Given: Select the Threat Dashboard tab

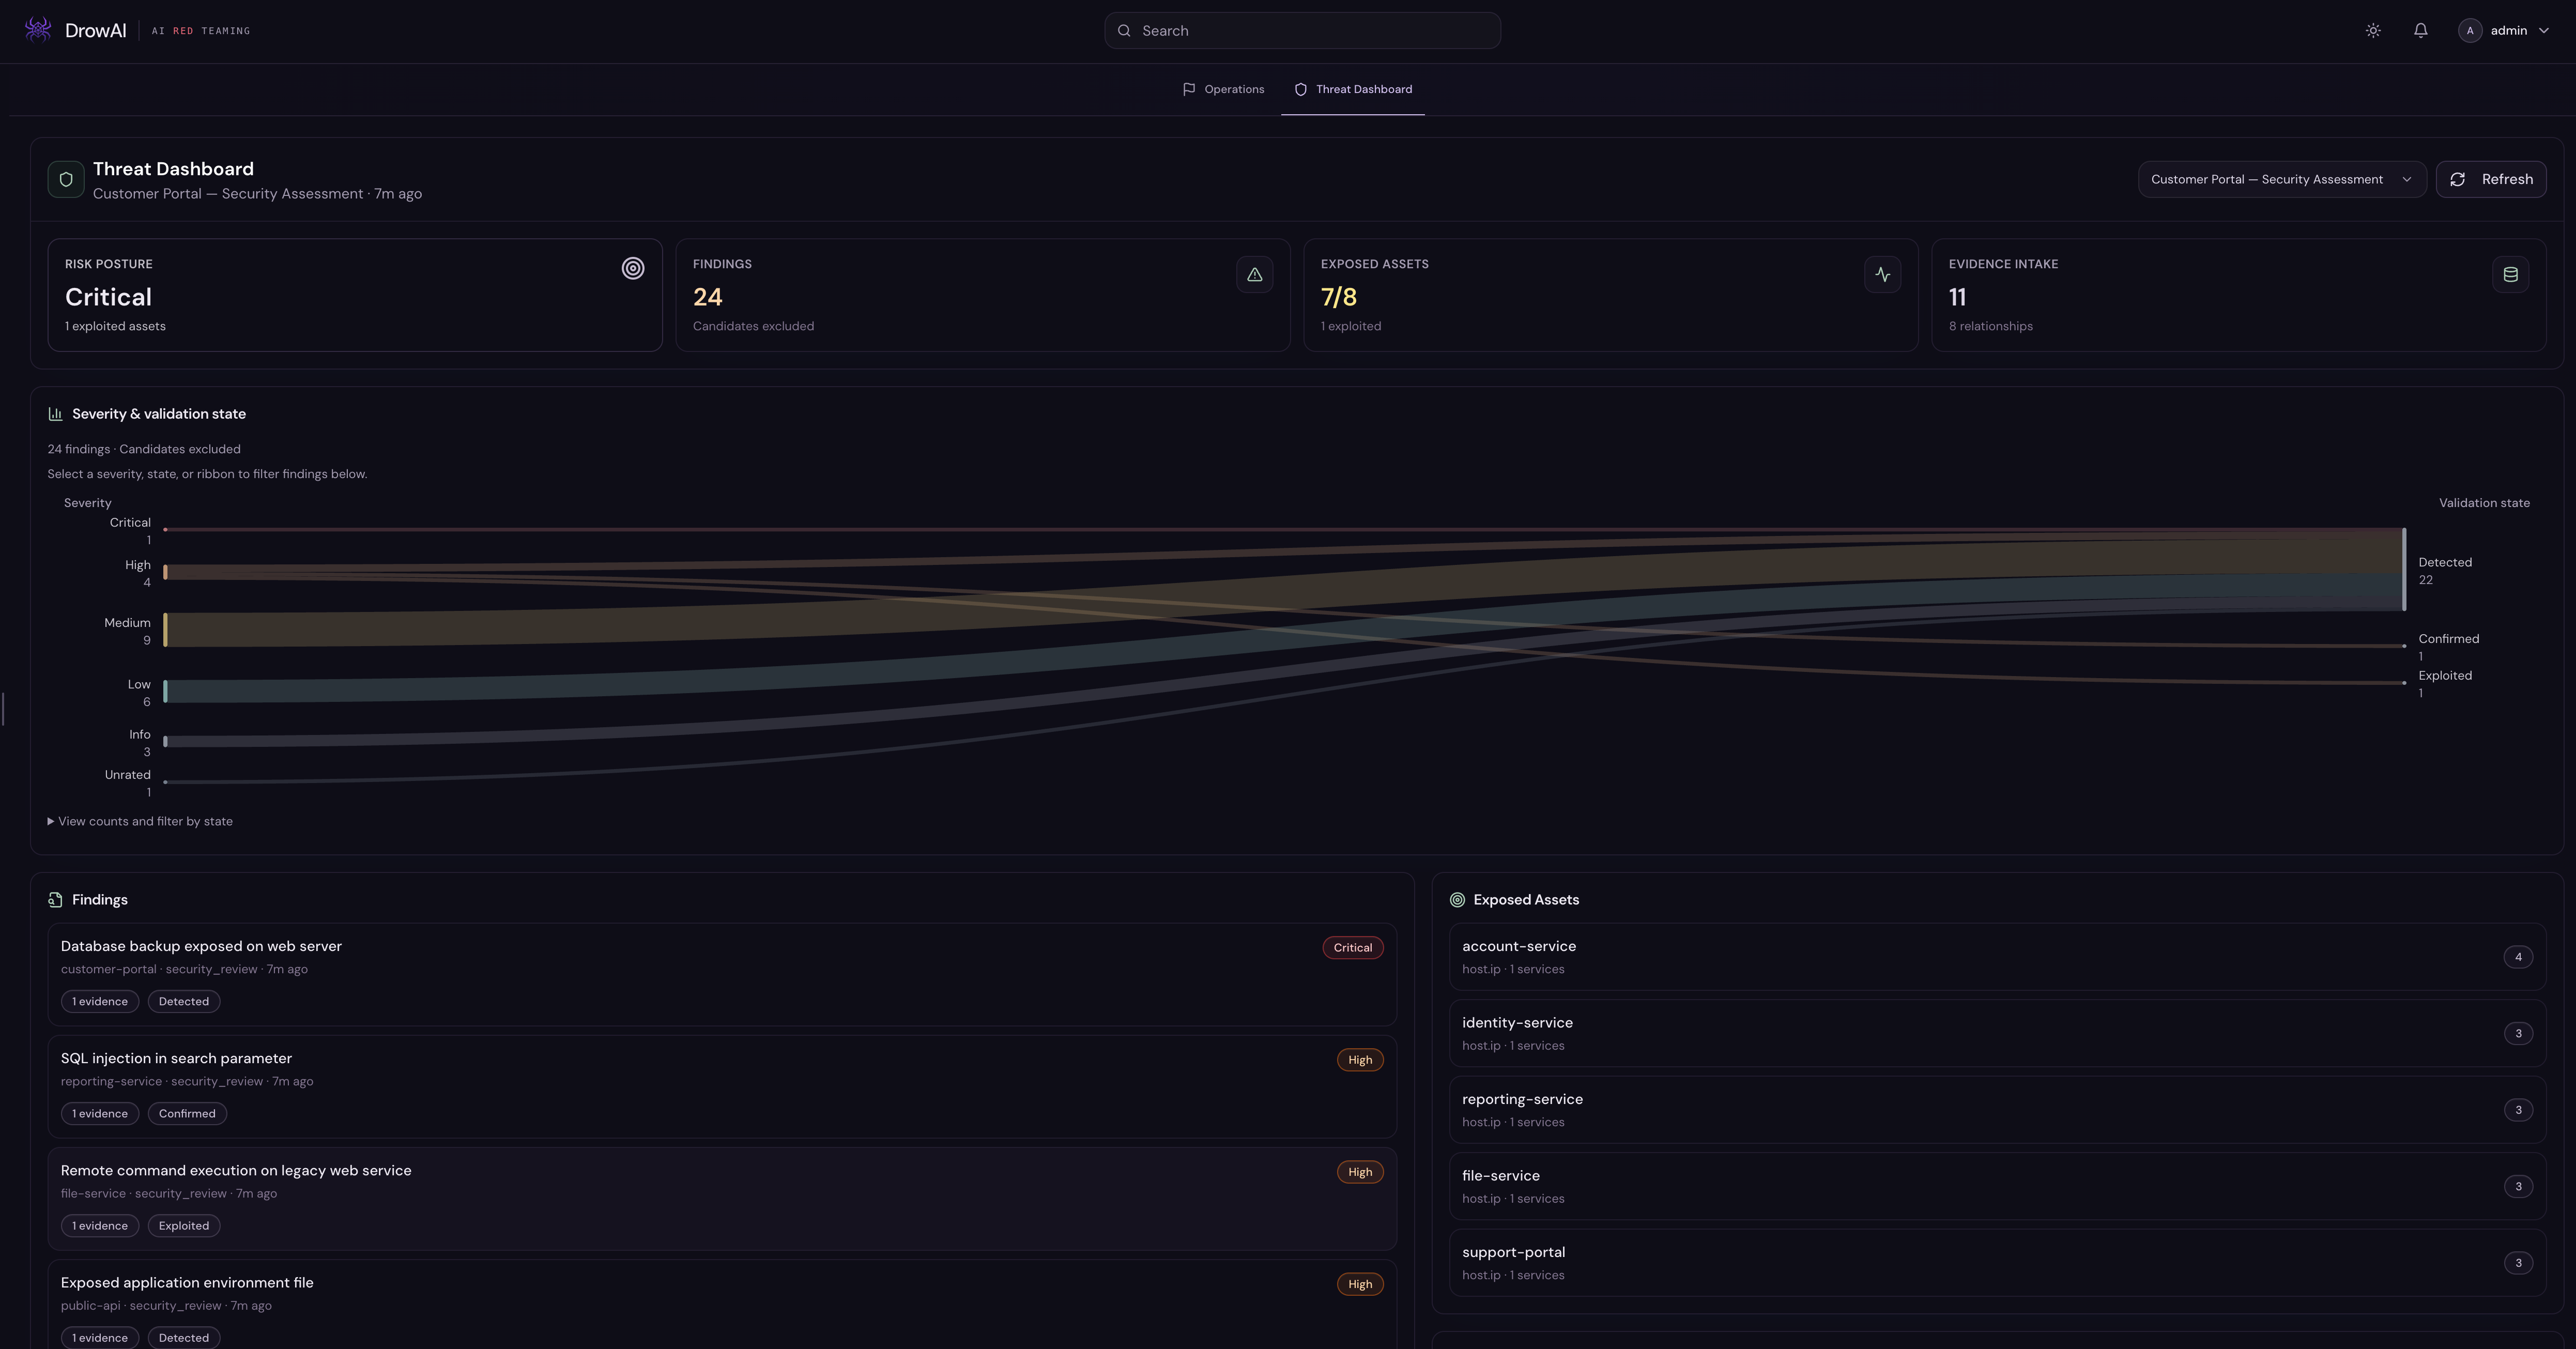Looking at the screenshot, I should click(x=1353, y=89).
